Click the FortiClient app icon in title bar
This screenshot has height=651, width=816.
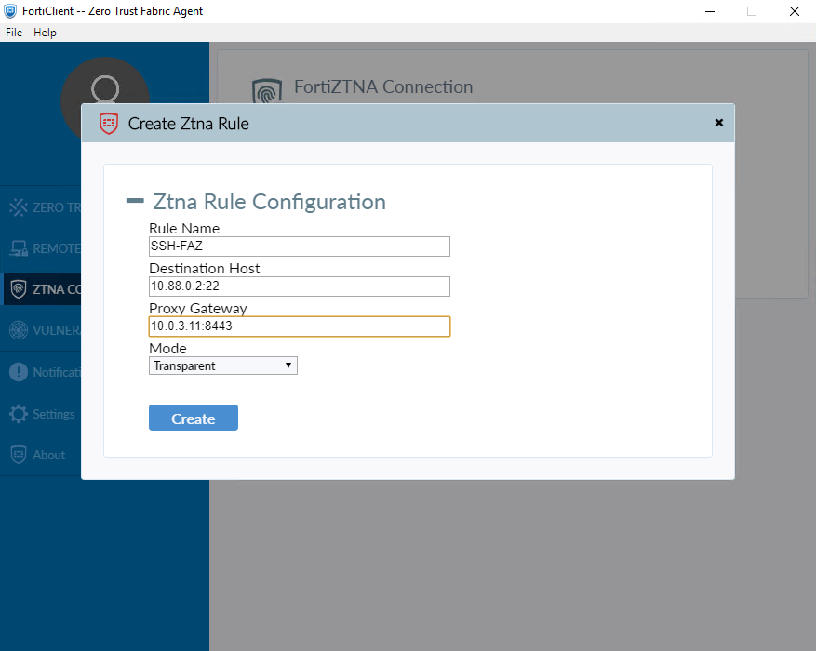tap(10, 11)
